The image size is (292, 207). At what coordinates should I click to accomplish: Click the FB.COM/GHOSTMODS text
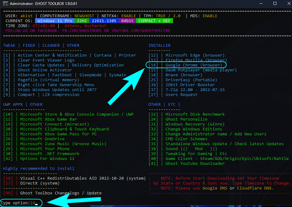pos(82,31)
